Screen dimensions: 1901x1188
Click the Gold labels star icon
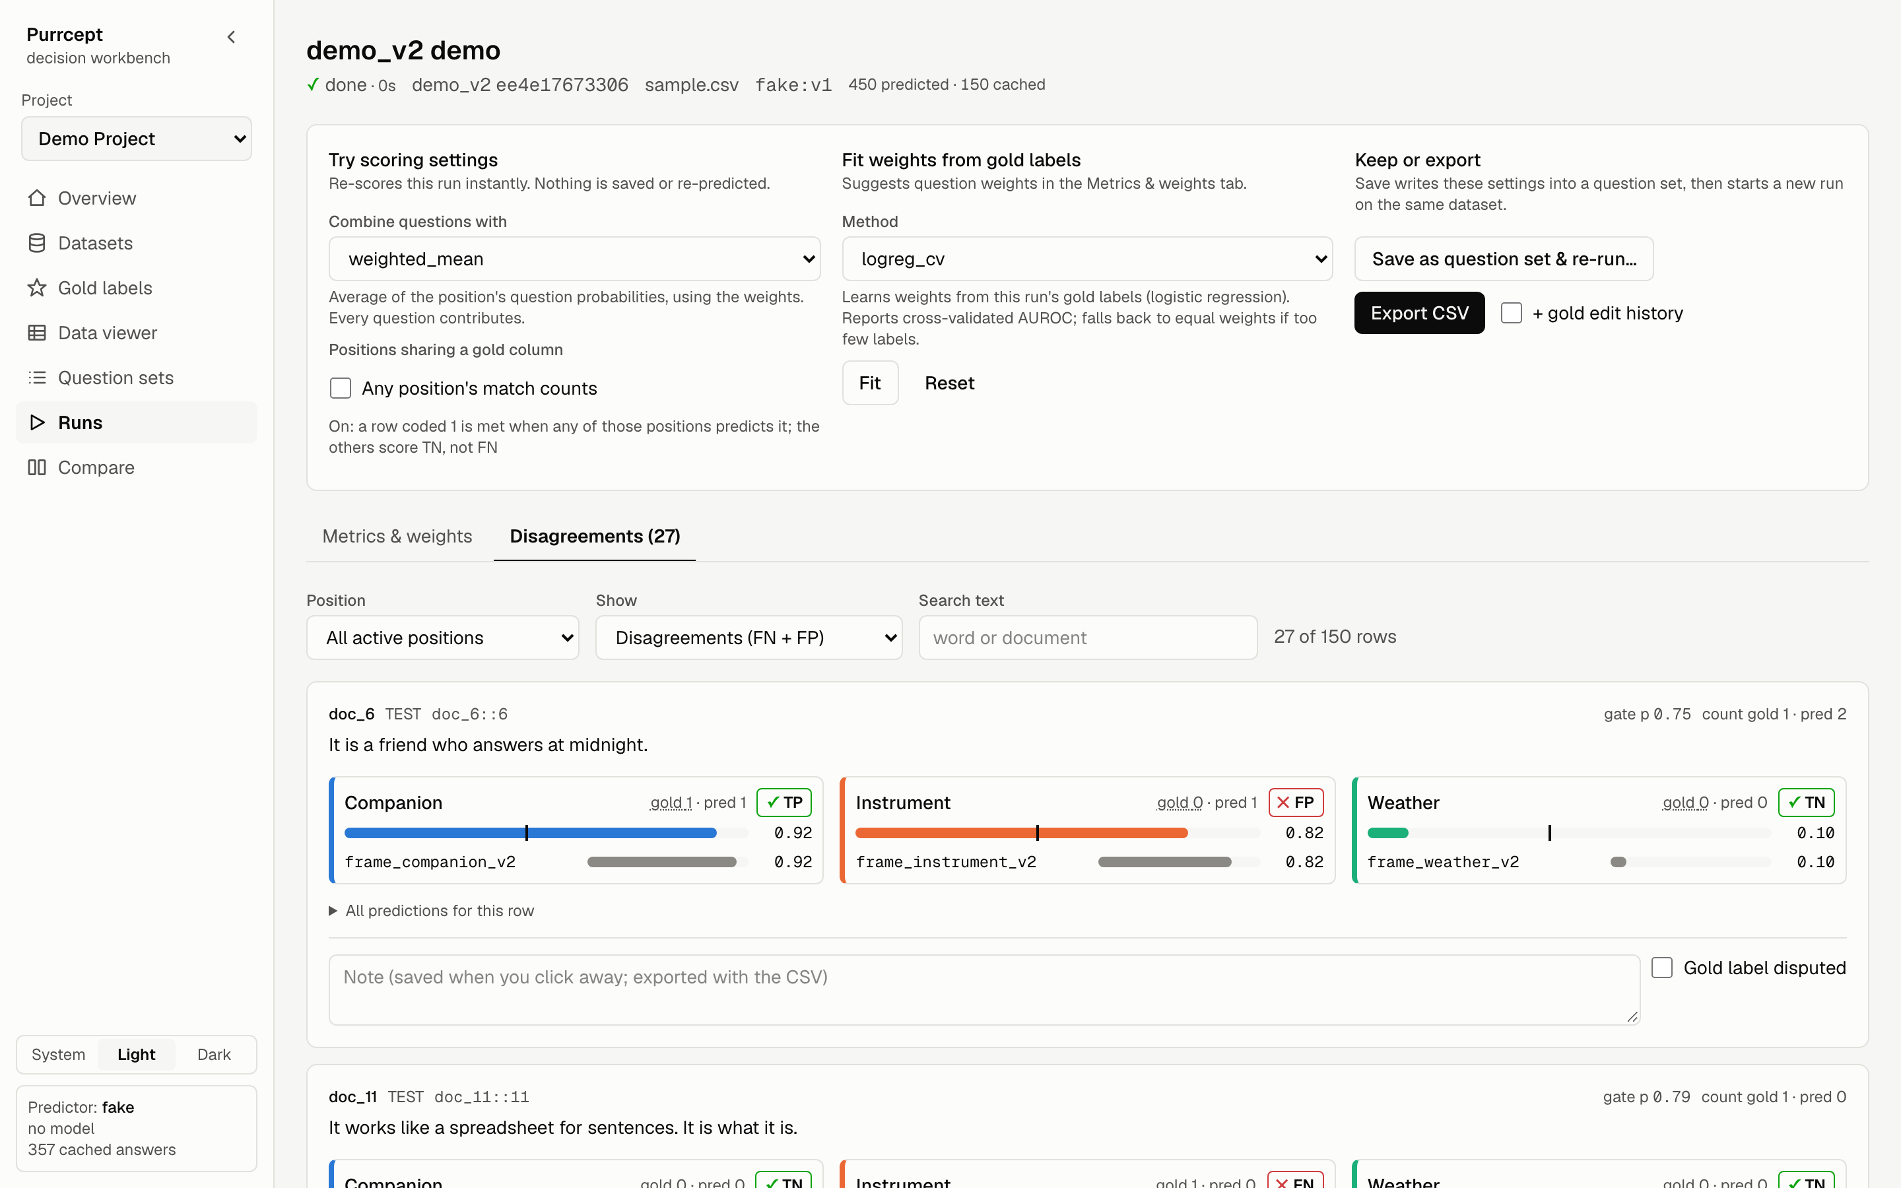[x=37, y=288]
